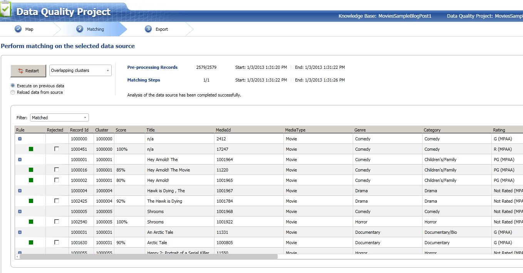523x273 pixels.
Task: Click the green match icon for Arctic Tale
Action: coord(31,242)
